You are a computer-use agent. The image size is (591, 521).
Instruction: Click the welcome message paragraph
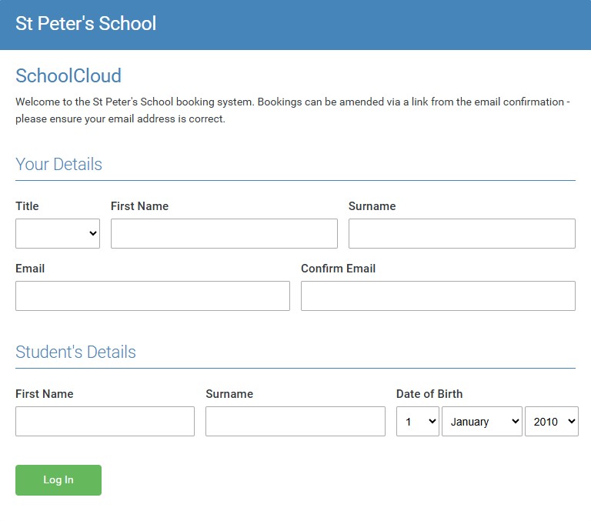tap(292, 110)
